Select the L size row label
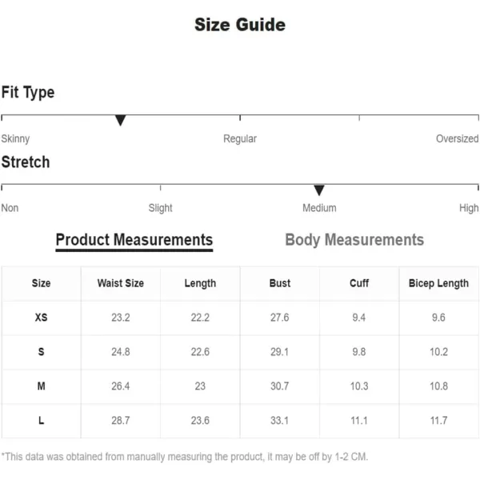The width and height of the screenshot is (480, 480). point(42,420)
